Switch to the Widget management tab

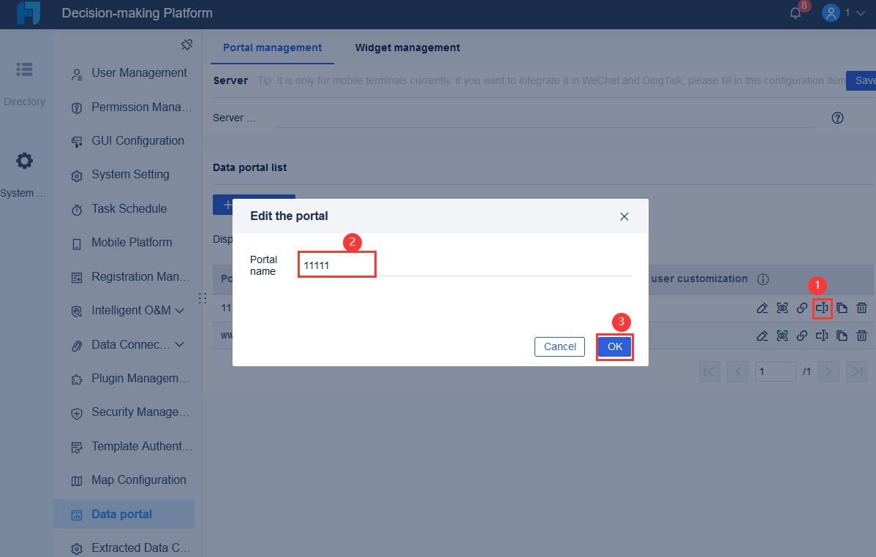(x=407, y=47)
